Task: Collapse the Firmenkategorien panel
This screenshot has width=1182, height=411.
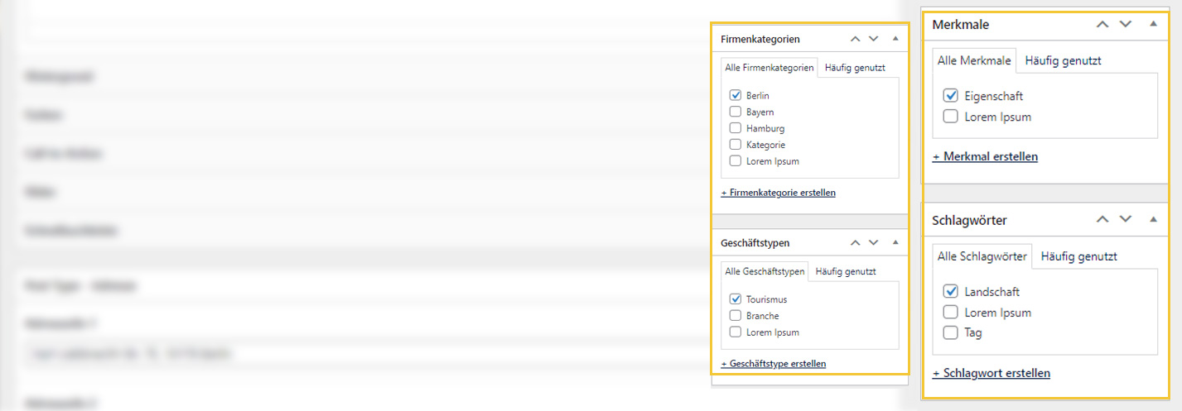Action: pos(895,39)
